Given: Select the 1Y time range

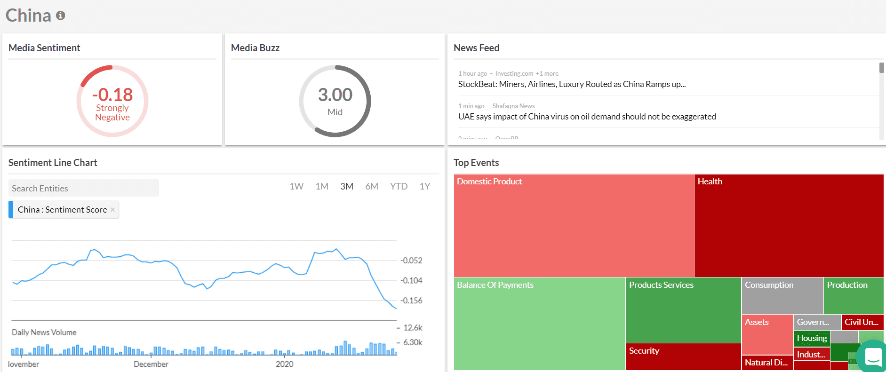Looking at the screenshot, I should point(424,186).
